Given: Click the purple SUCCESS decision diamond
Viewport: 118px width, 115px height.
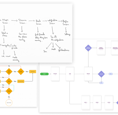Looking at the screenshot, I should 101,74.
